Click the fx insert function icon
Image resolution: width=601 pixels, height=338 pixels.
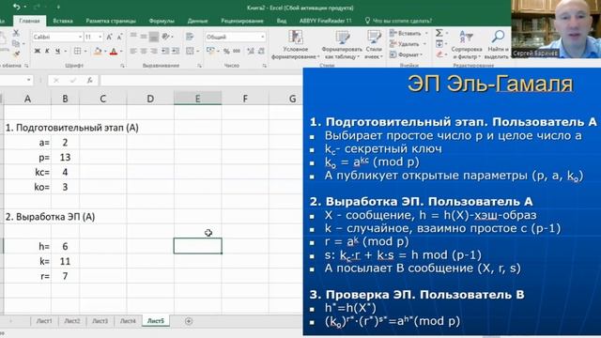pos(90,80)
